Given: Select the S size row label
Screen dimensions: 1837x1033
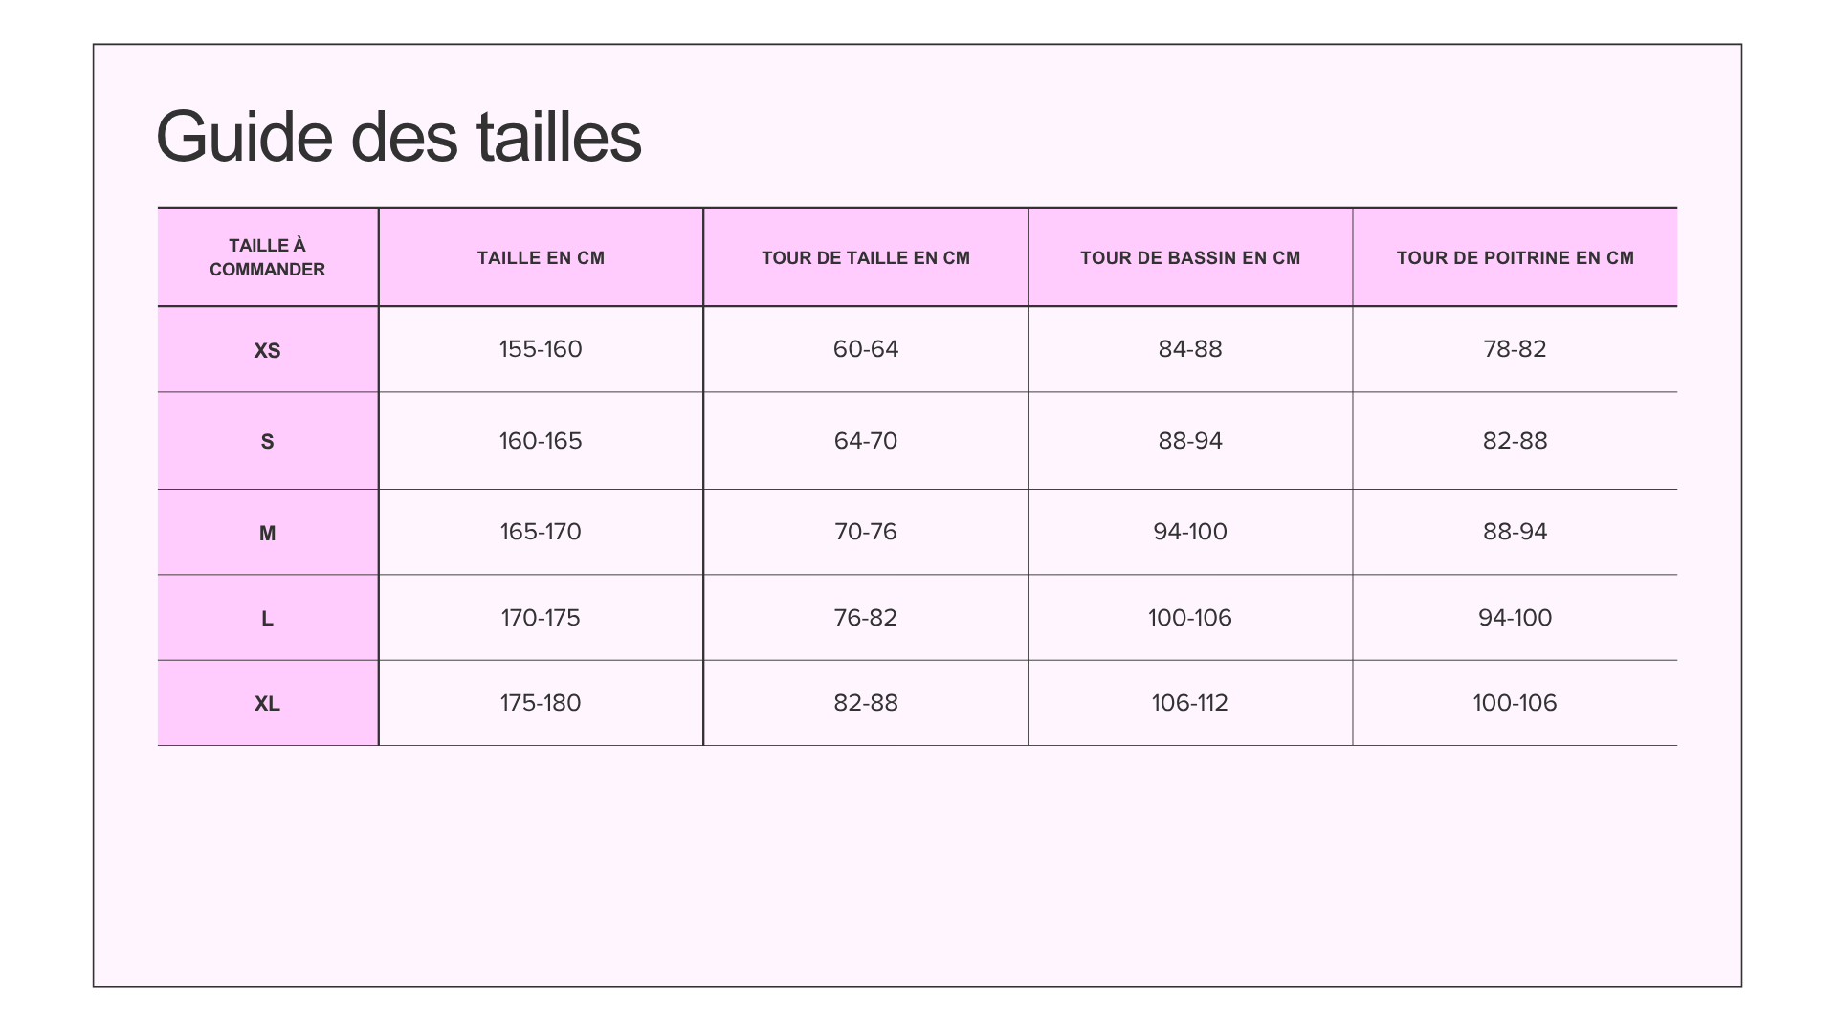Looking at the screenshot, I should tap(267, 441).
